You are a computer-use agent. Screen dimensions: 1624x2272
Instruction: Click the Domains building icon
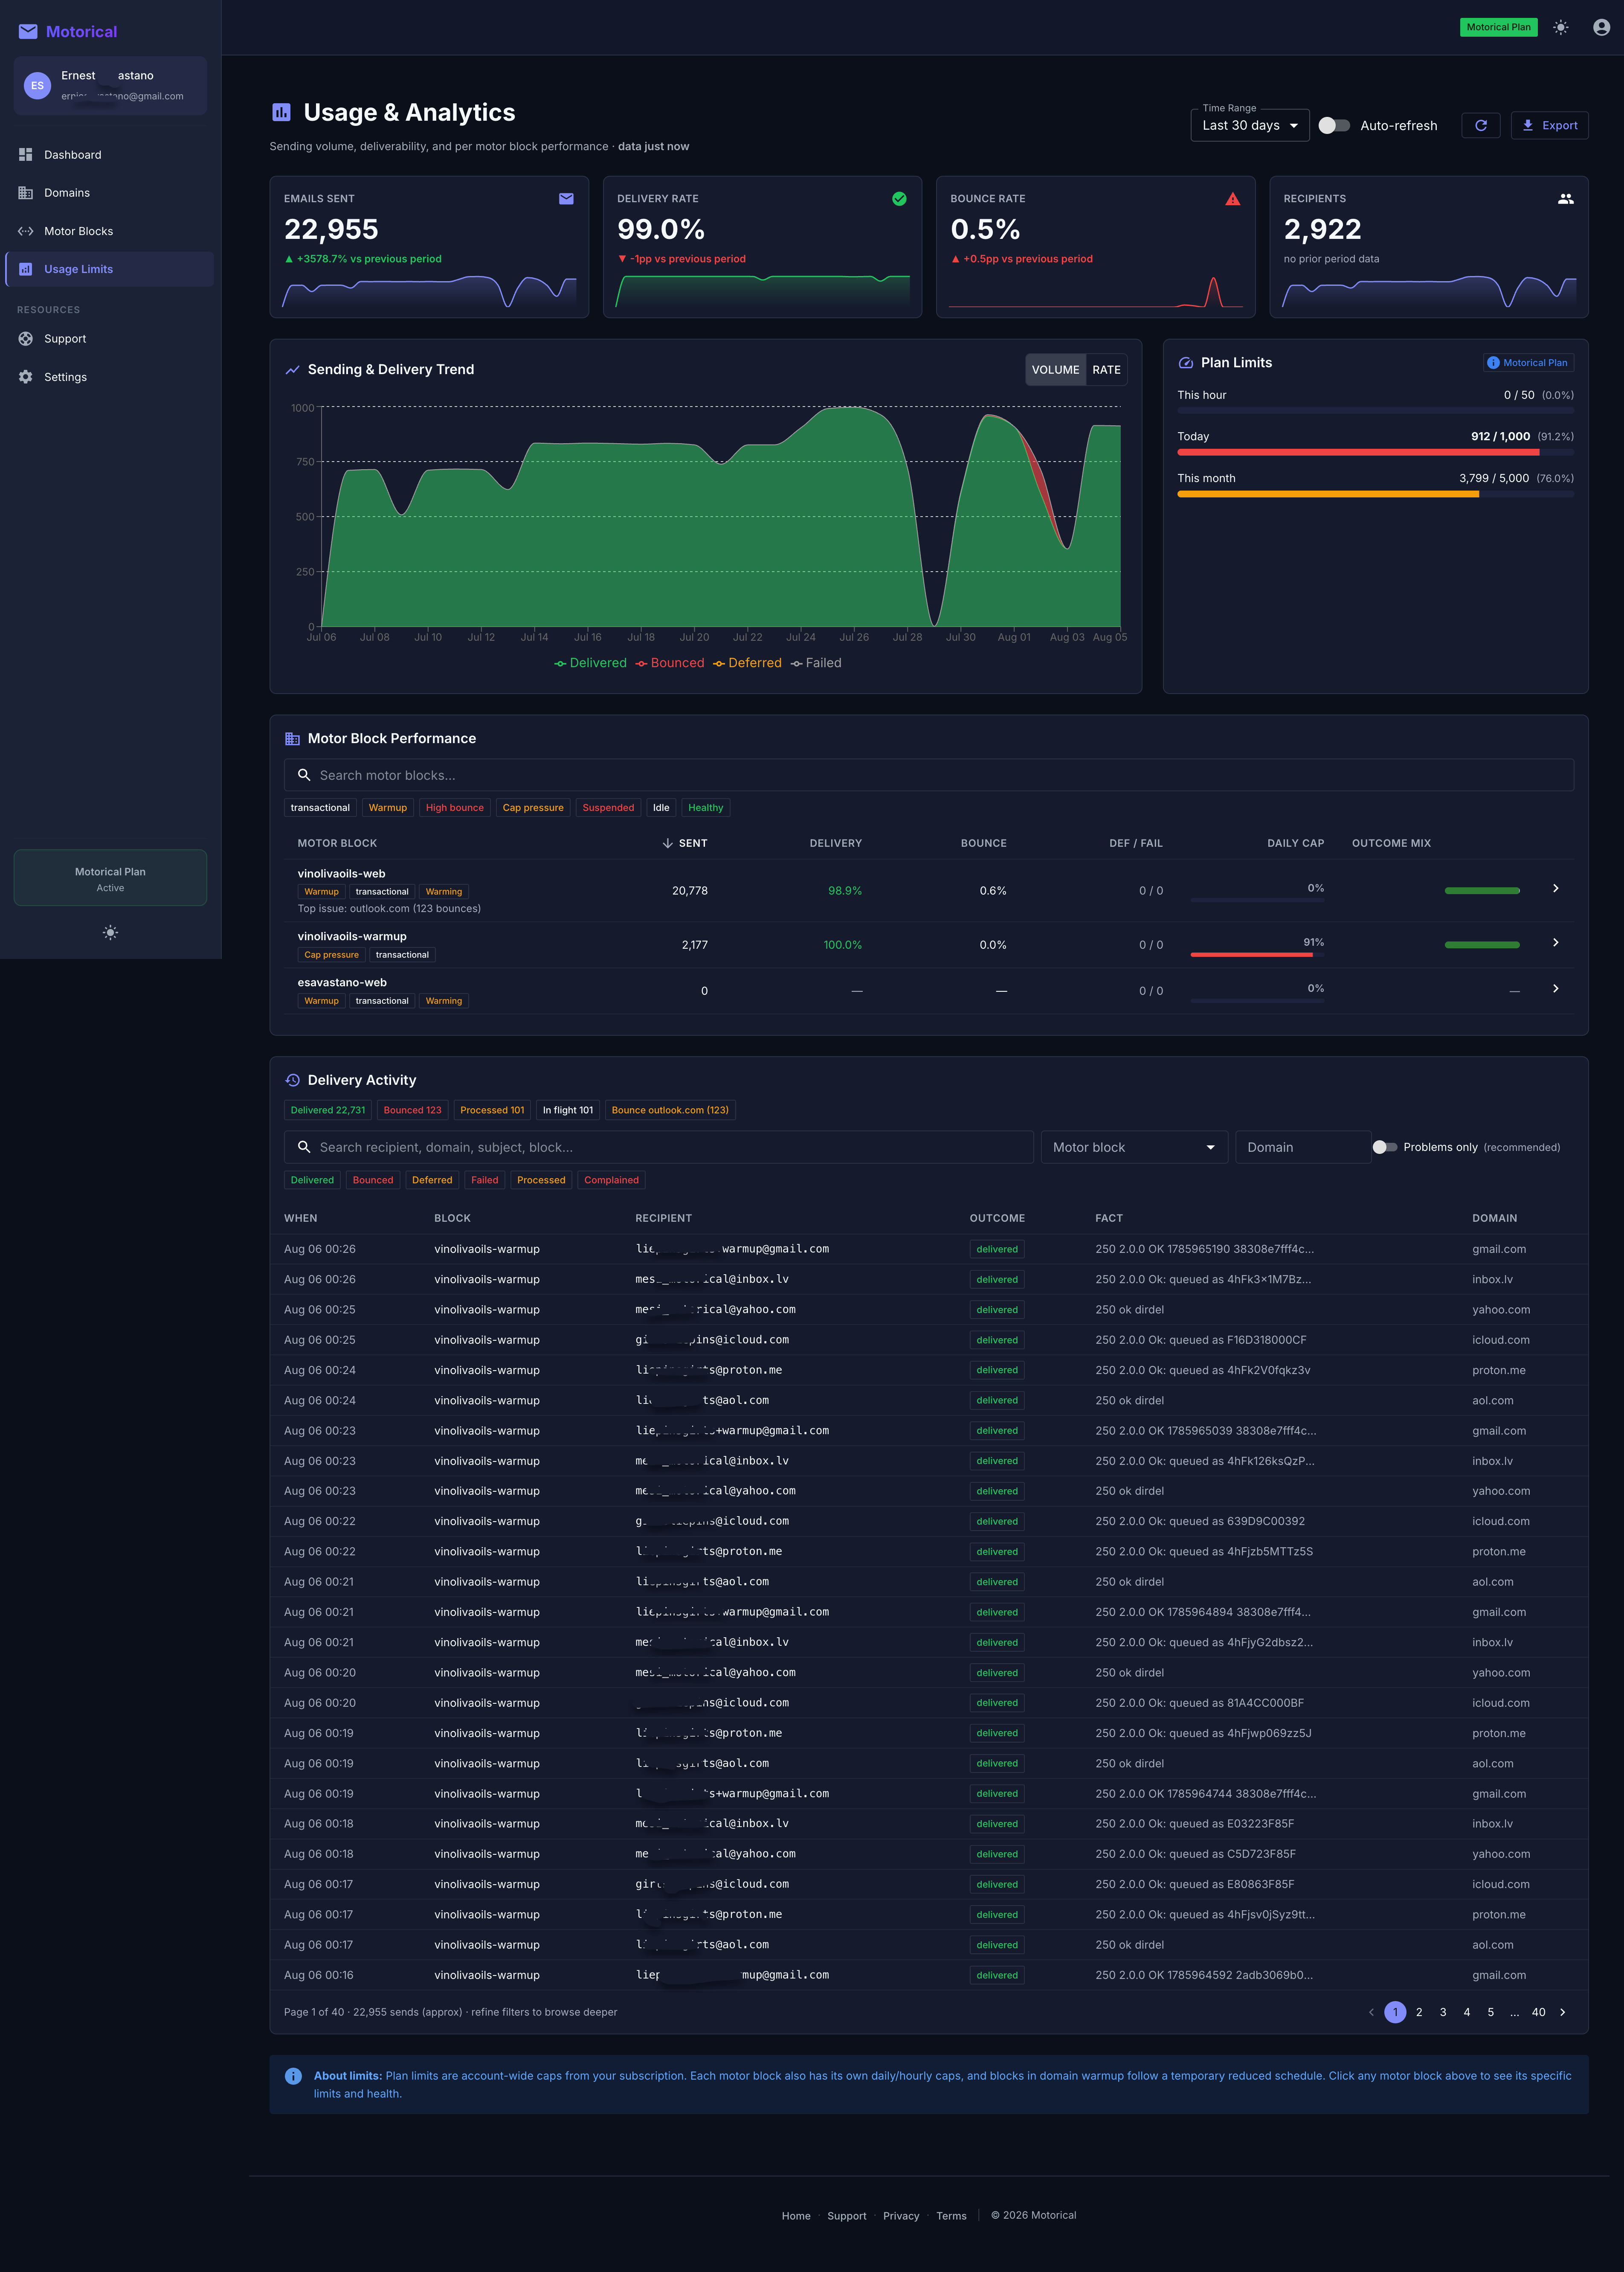coord(26,193)
